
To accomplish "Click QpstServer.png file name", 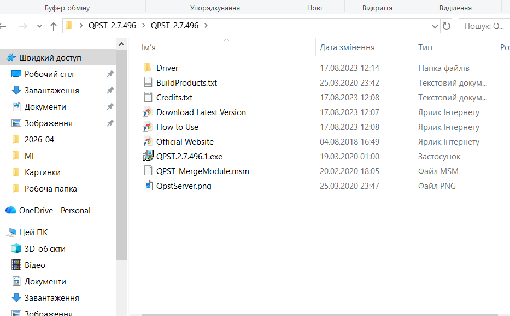I will pyautogui.click(x=184, y=186).
